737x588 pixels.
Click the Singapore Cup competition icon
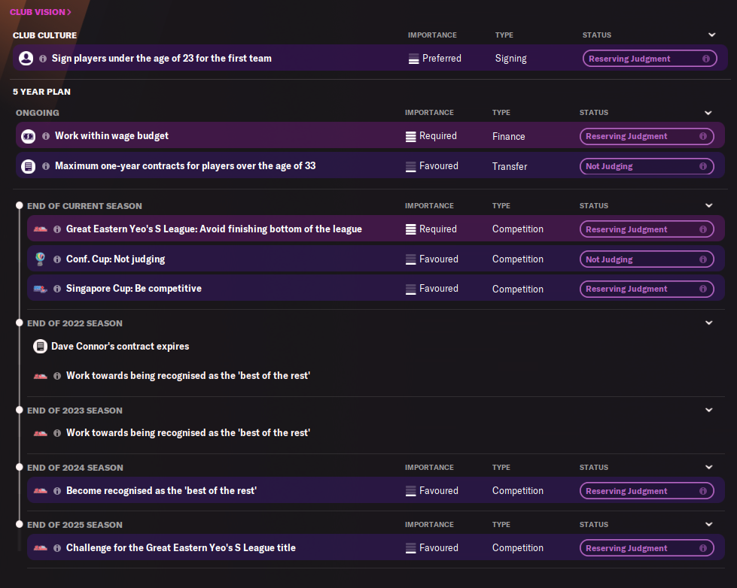tap(40, 289)
